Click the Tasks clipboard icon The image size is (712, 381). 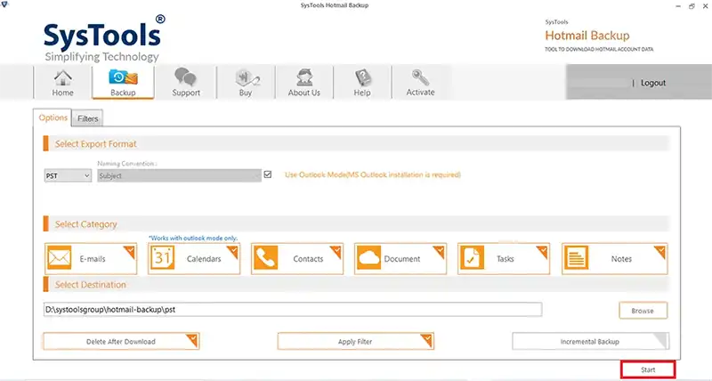coord(473,258)
